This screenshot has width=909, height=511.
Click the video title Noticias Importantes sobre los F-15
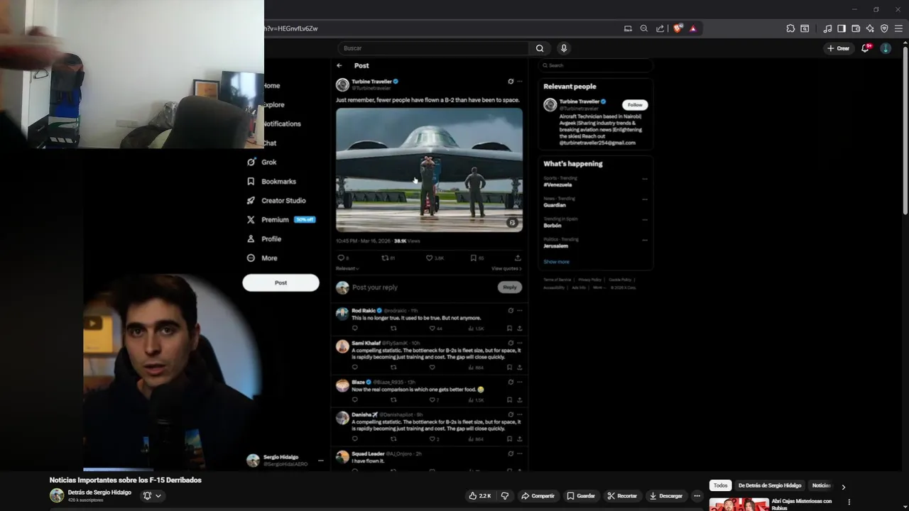(126, 480)
